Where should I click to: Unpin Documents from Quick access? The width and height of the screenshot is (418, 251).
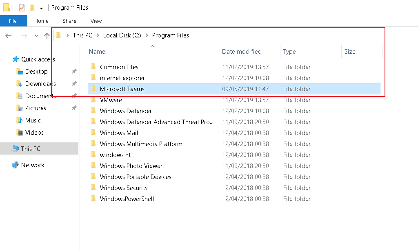coord(74,96)
